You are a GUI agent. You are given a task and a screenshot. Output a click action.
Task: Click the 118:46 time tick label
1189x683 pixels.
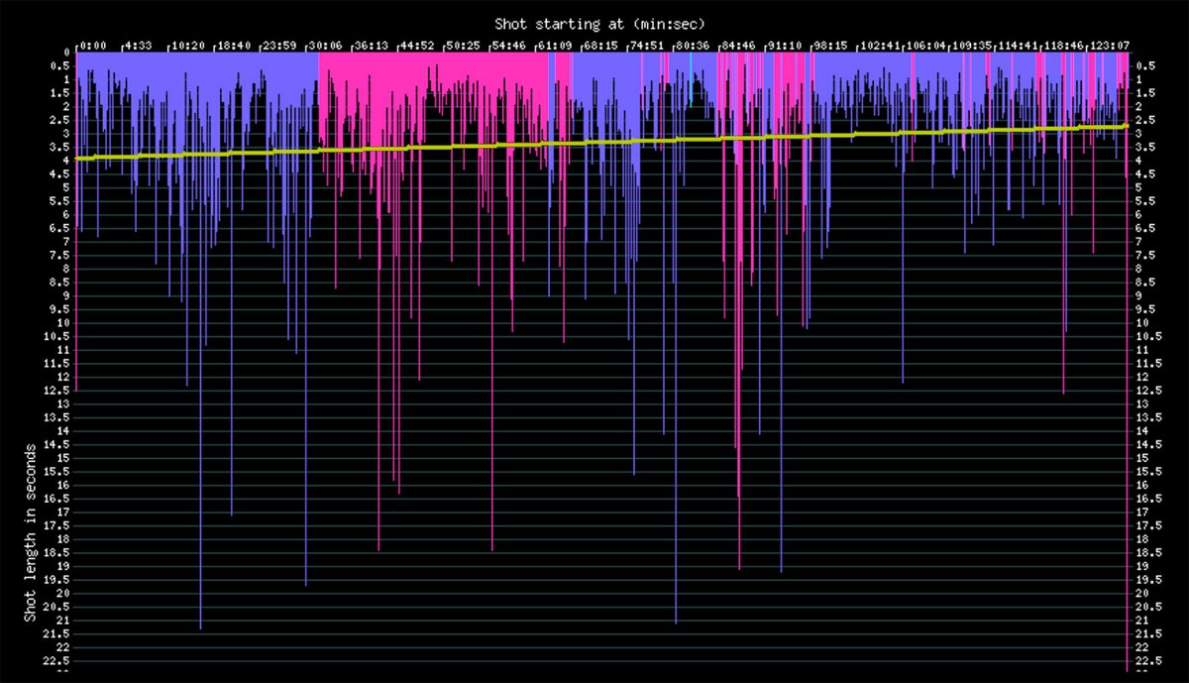(1062, 45)
